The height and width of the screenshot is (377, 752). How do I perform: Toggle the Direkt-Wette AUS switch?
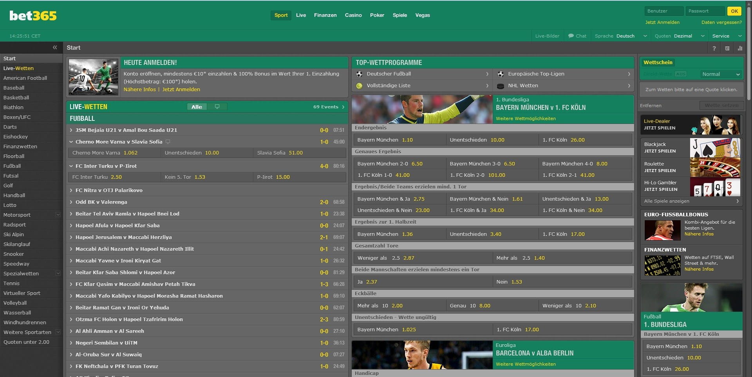tap(681, 74)
